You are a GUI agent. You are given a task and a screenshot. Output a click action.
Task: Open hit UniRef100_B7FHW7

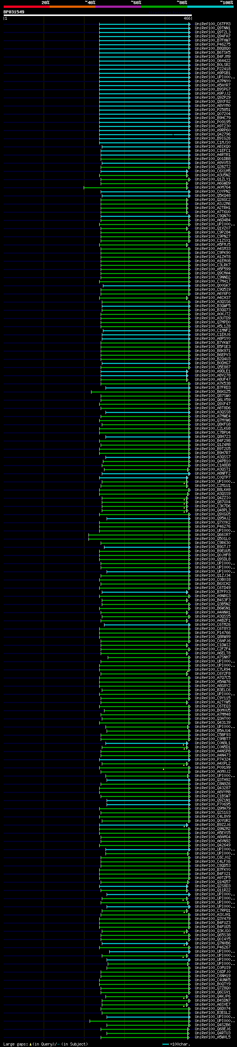(212, 40)
